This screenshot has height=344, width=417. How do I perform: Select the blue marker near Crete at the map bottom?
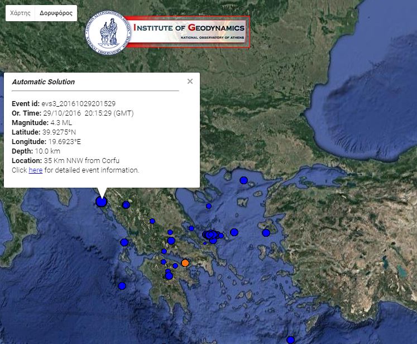pyautogui.click(x=290, y=340)
